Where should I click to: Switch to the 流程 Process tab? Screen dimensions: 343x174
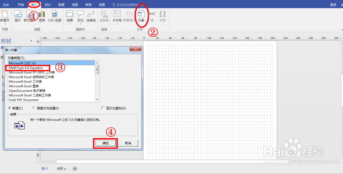(x=75, y=5)
